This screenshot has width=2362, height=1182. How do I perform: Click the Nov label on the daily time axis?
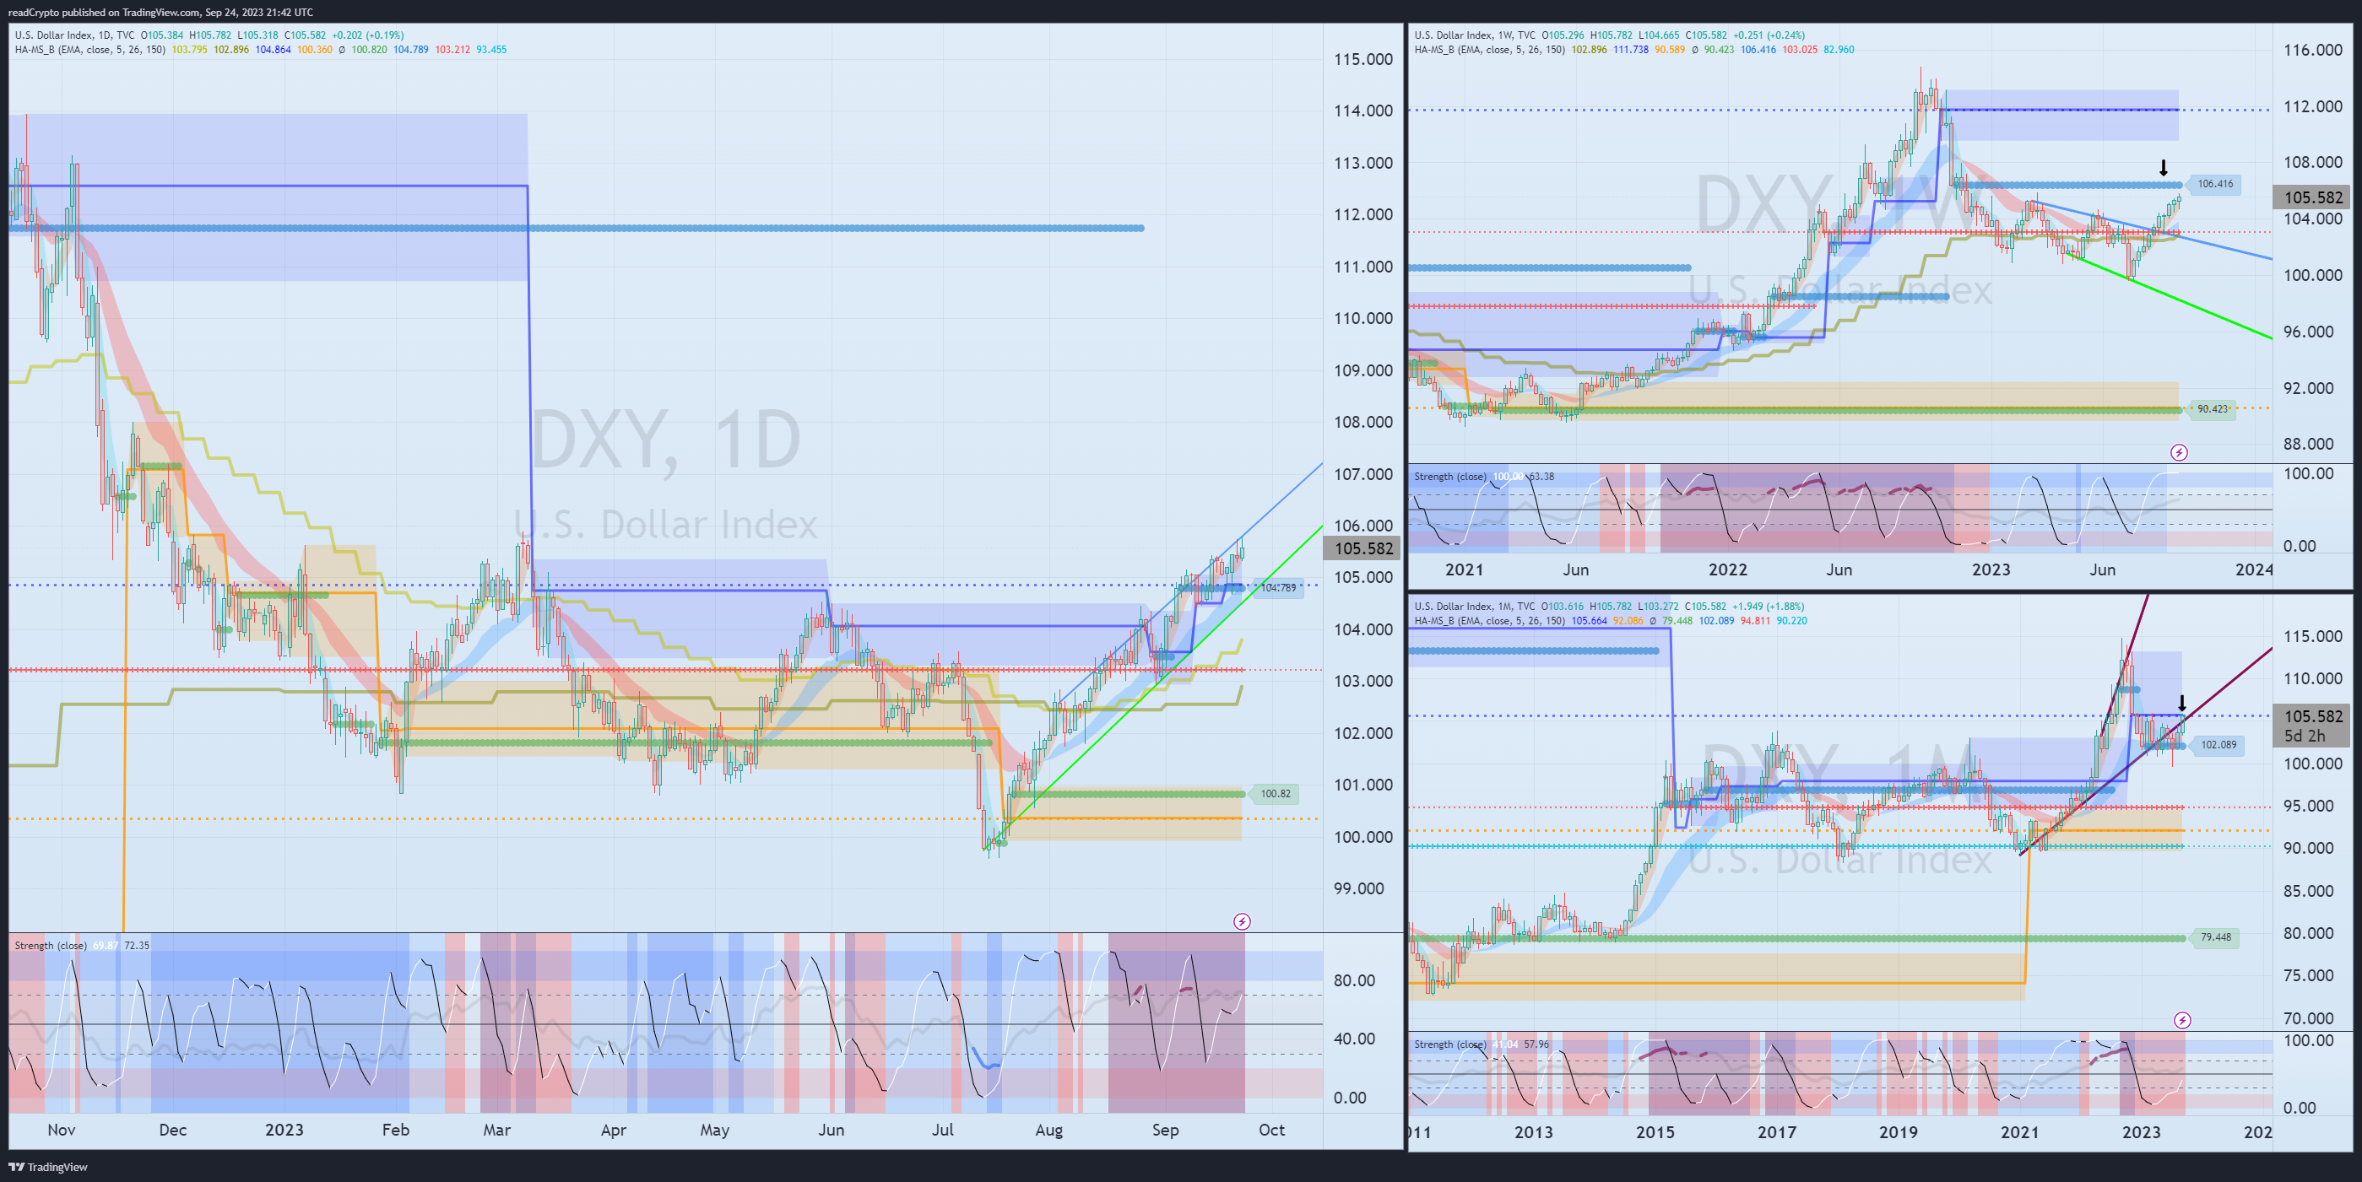click(62, 1130)
